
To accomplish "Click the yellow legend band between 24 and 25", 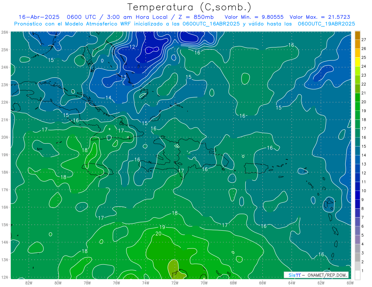I will tap(357, 62).
